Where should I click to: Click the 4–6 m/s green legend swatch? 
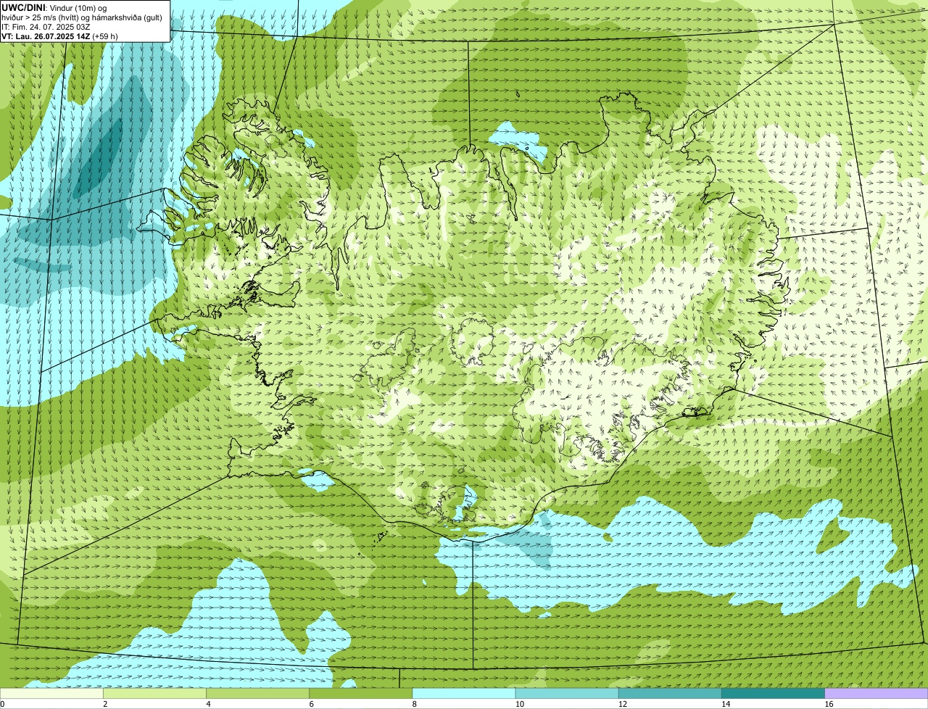pos(257,693)
